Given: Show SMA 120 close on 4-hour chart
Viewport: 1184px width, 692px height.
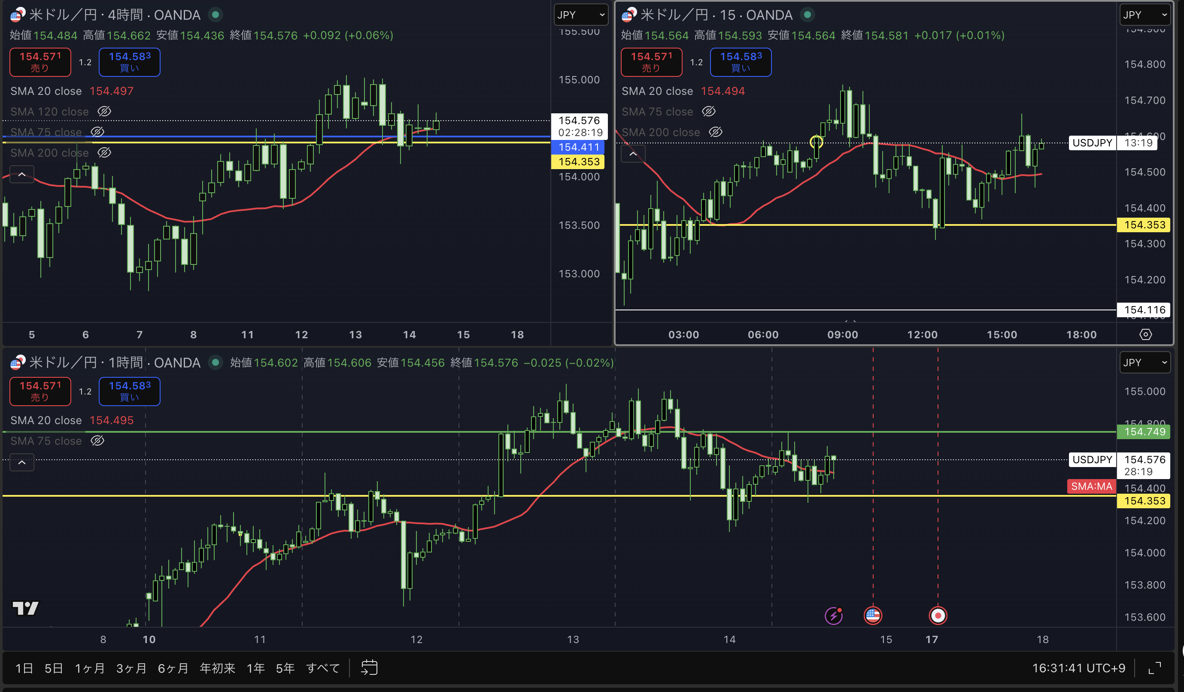Looking at the screenshot, I should pyautogui.click(x=104, y=111).
